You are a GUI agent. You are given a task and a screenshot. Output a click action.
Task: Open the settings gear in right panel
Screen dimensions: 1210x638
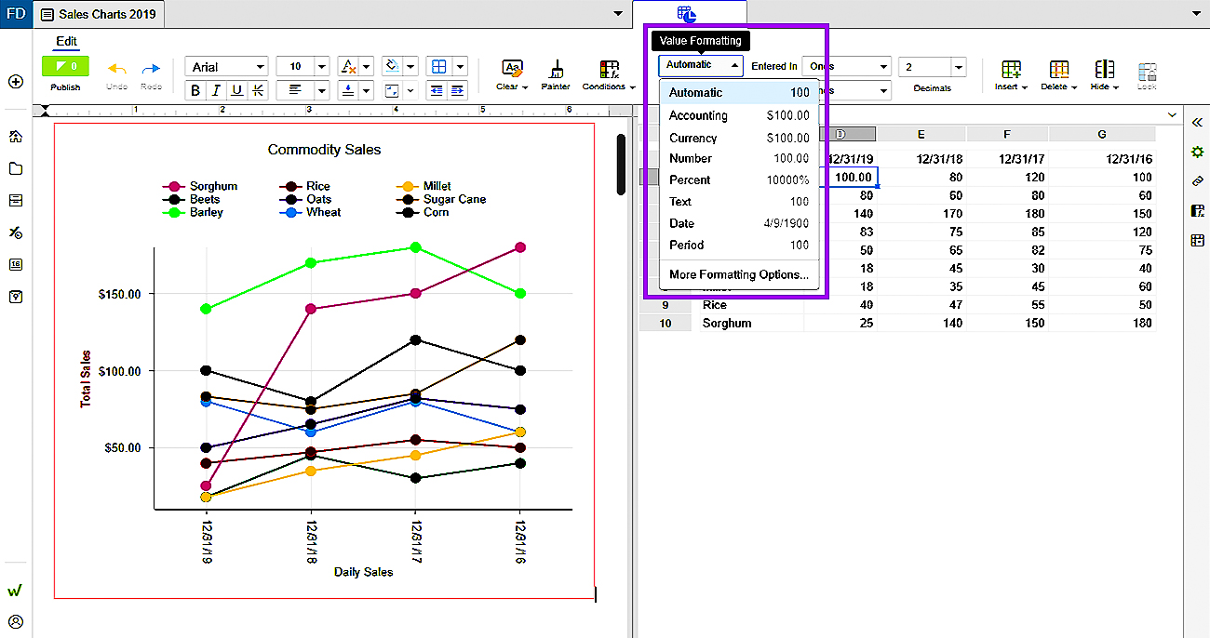pyautogui.click(x=1198, y=152)
